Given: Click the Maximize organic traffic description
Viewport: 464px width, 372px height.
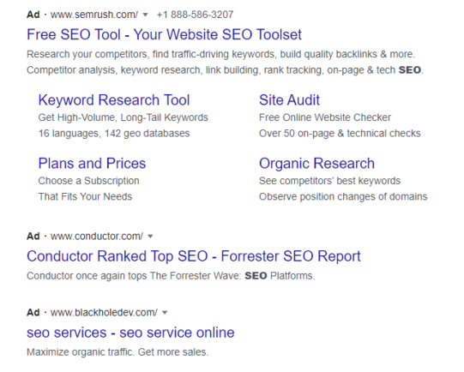Looking at the screenshot, I should (118, 352).
